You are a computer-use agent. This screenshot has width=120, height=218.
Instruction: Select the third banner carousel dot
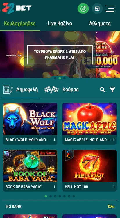pos(65,78)
